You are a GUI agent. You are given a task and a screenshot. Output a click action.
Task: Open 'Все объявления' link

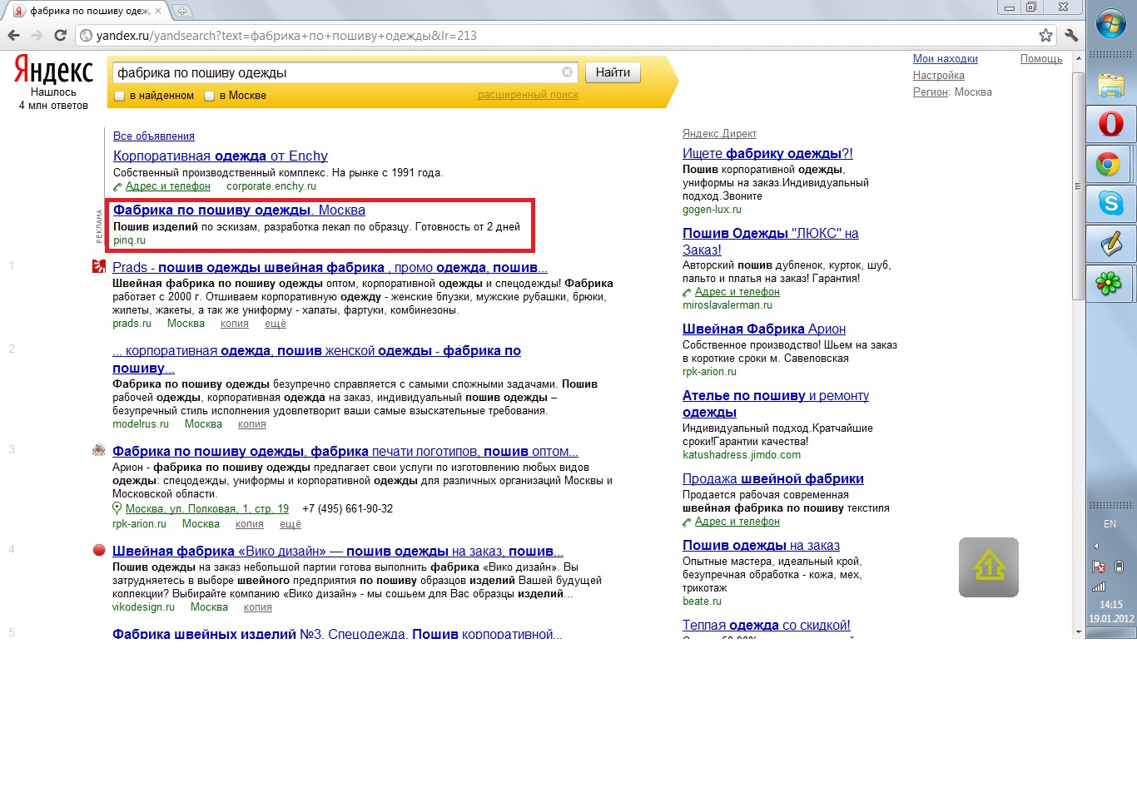point(154,136)
